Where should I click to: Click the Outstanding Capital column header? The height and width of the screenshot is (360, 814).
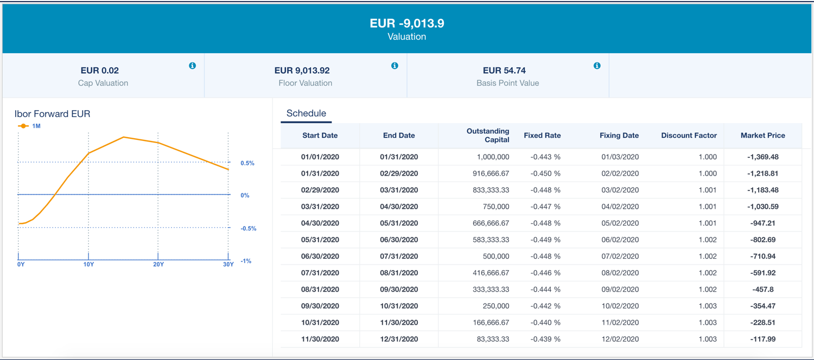487,136
